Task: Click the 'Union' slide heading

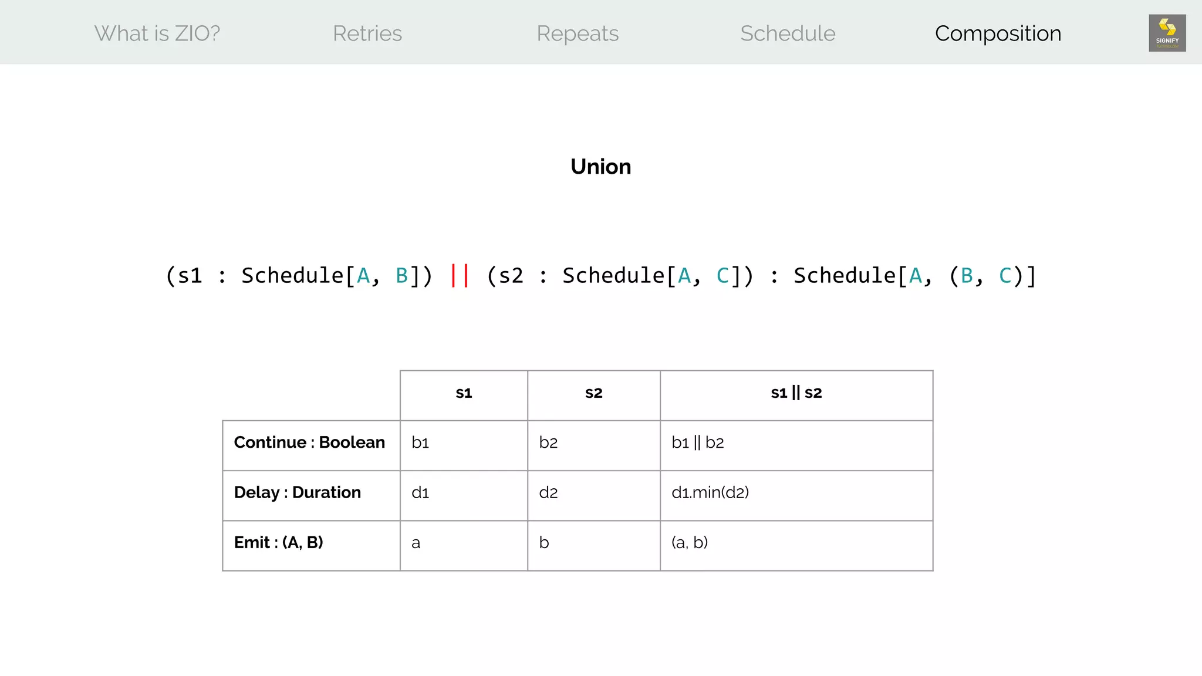Action: pos(601,167)
